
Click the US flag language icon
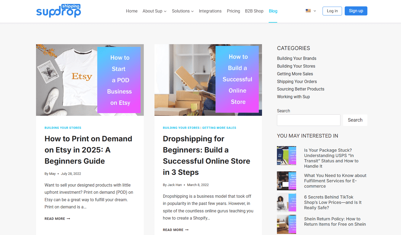(308, 11)
